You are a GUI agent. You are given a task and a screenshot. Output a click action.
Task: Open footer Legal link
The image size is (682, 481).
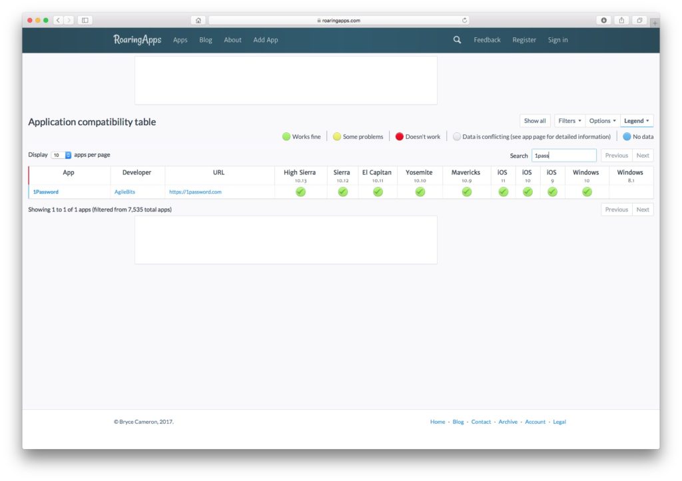[559, 422]
